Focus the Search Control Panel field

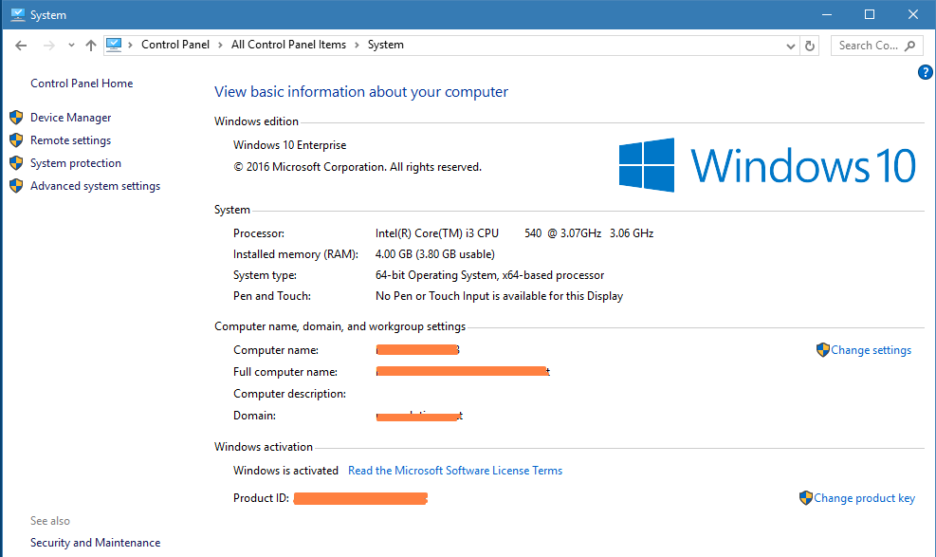(867, 45)
